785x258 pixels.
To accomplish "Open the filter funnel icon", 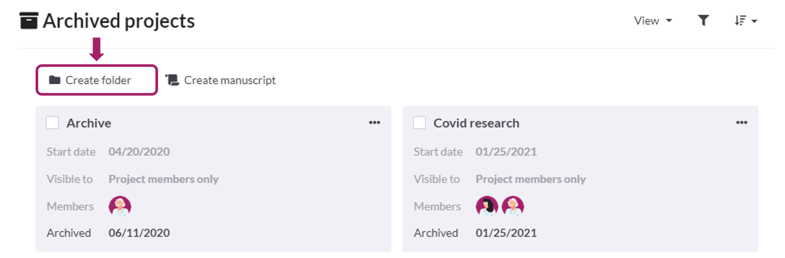I will click(703, 21).
